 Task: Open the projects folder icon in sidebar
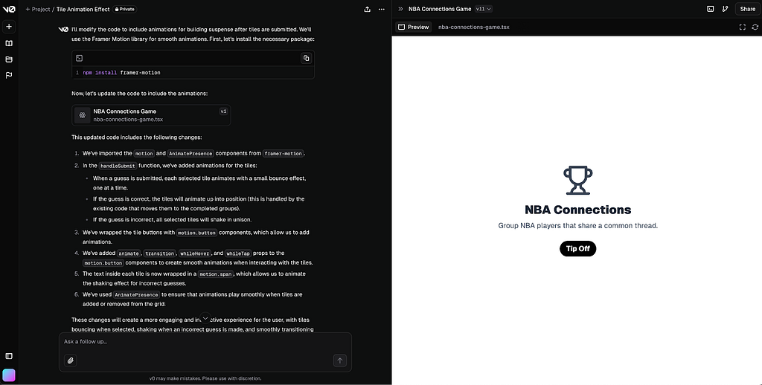[9, 59]
